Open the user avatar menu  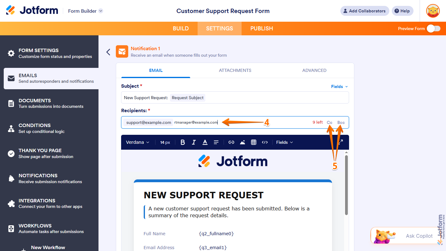tap(433, 11)
